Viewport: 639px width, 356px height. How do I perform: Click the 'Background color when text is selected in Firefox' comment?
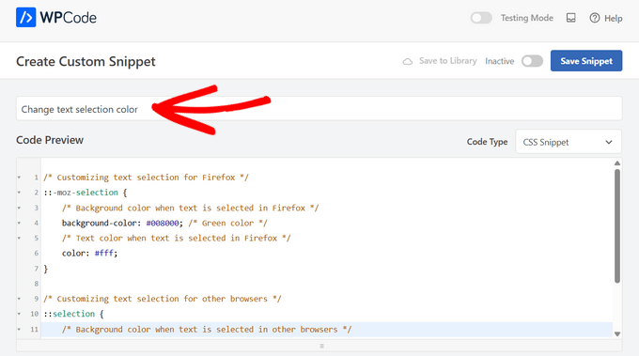click(x=191, y=209)
